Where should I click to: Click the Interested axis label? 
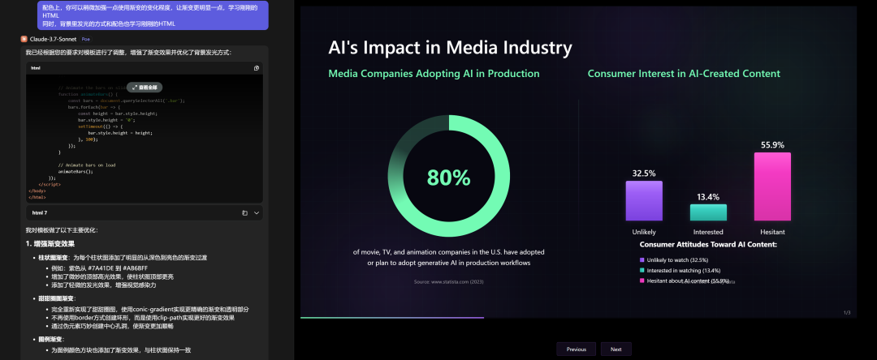click(x=708, y=232)
